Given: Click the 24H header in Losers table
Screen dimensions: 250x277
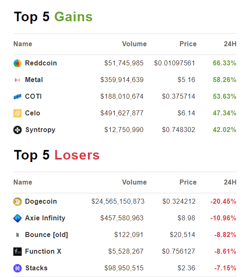Looking at the screenshot, I should point(230,182).
